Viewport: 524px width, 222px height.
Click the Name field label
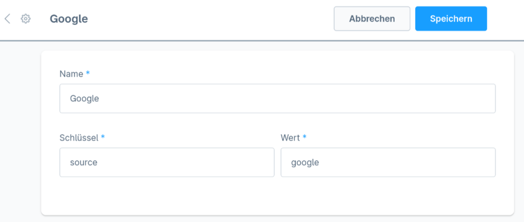tap(71, 74)
